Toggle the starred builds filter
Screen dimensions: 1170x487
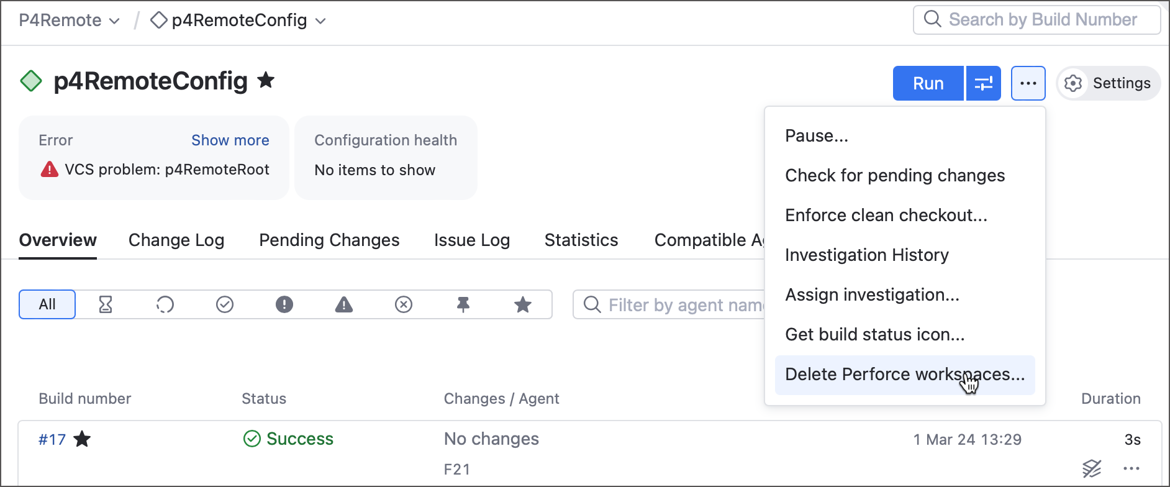click(522, 304)
